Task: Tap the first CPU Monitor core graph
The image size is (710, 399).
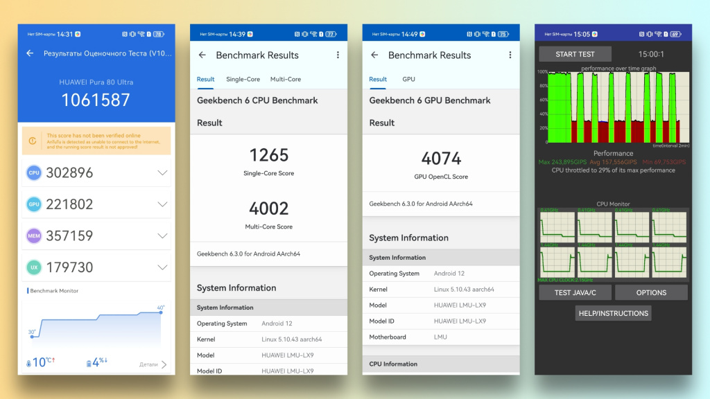Action: coord(557,227)
